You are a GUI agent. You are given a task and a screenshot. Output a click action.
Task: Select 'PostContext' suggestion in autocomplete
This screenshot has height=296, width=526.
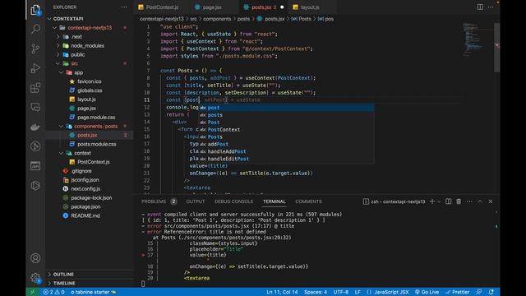tap(286, 130)
